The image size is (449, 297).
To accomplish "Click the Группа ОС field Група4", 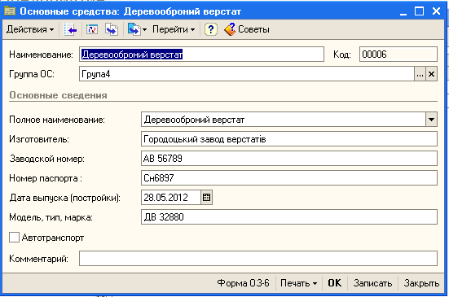I will coord(247,74).
